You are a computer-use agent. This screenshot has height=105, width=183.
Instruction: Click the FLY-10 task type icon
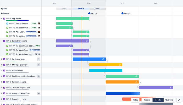7,24
